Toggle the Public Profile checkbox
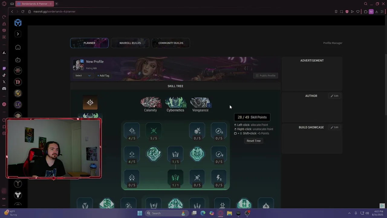Image resolution: width=387 pixels, height=218 pixels. click(257, 75)
